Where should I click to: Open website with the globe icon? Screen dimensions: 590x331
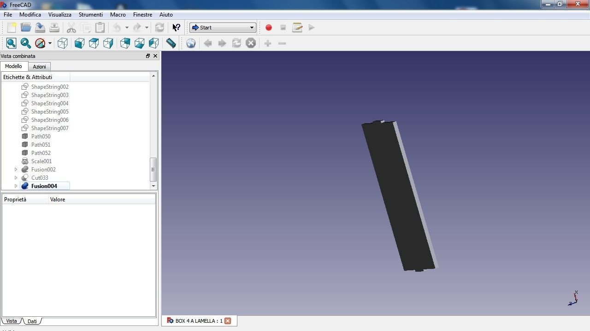point(191,43)
